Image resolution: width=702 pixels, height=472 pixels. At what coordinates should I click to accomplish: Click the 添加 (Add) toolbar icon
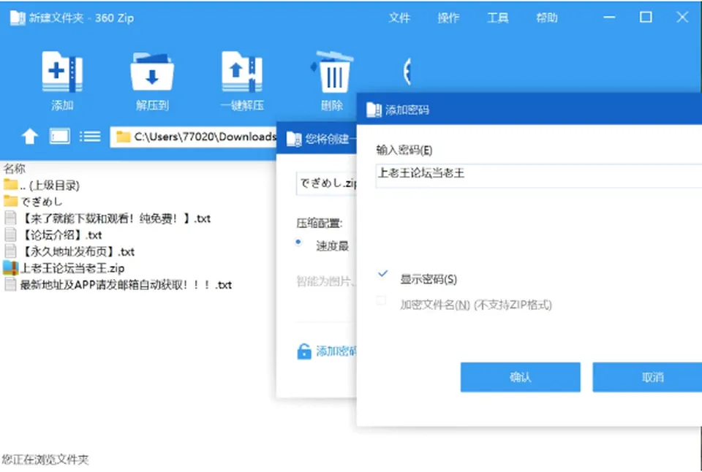tap(61, 72)
